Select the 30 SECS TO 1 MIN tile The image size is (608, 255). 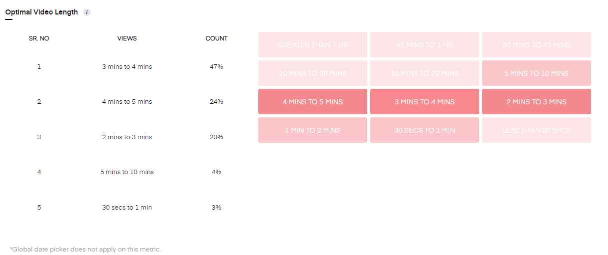coord(425,130)
